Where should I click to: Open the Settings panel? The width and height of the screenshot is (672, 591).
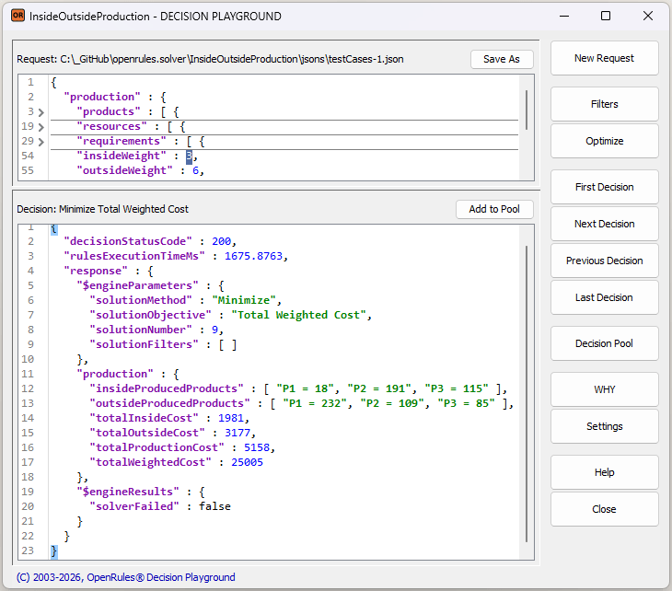(604, 426)
